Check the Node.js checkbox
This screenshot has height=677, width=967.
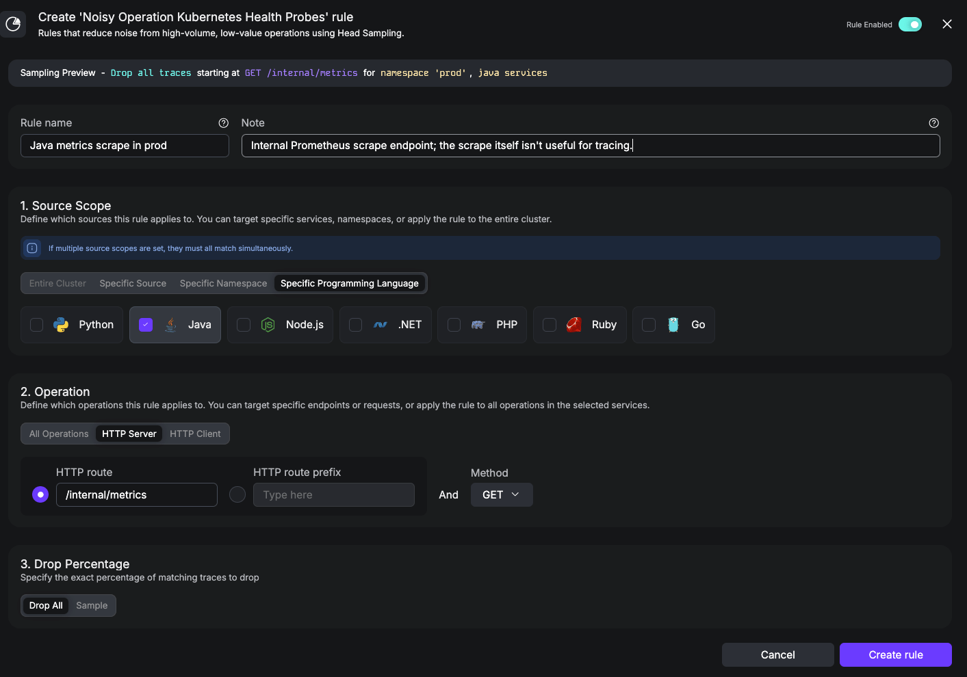(244, 325)
